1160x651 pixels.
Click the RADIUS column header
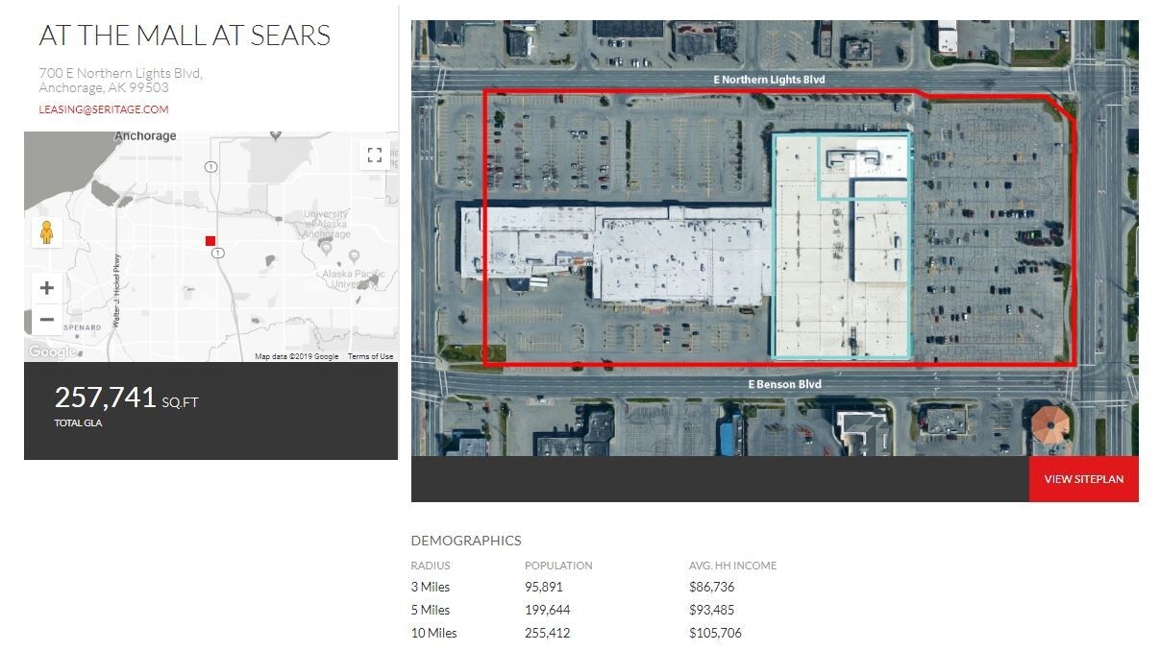click(431, 566)
